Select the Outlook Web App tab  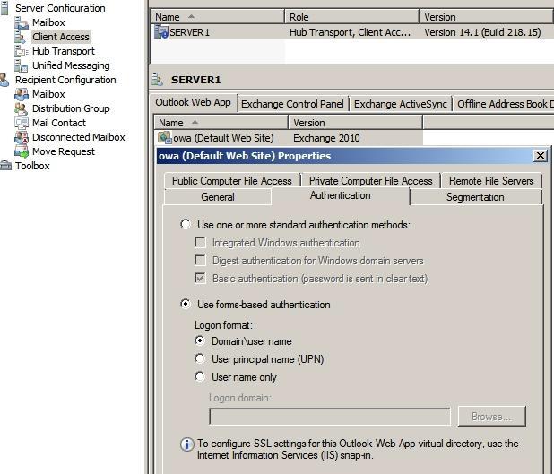(194, 102)
